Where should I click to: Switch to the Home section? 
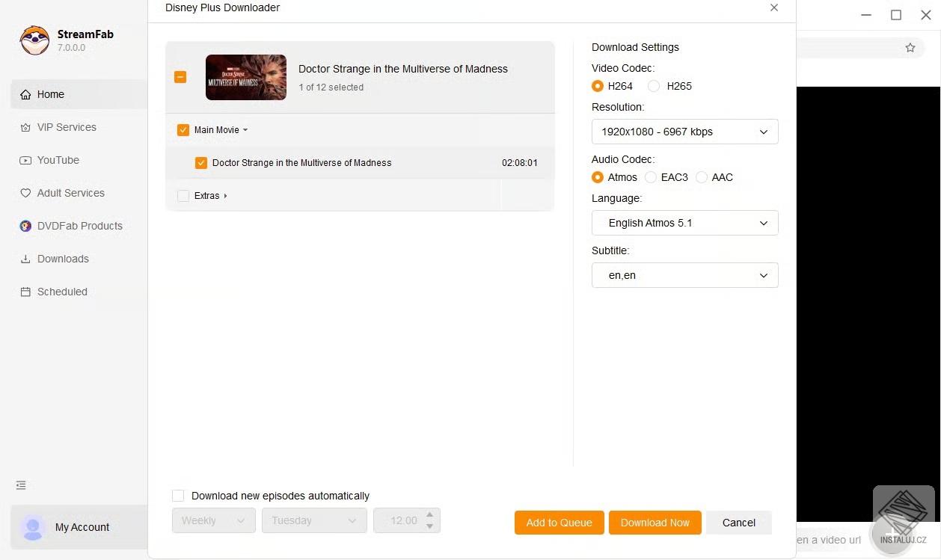[51, 94]
